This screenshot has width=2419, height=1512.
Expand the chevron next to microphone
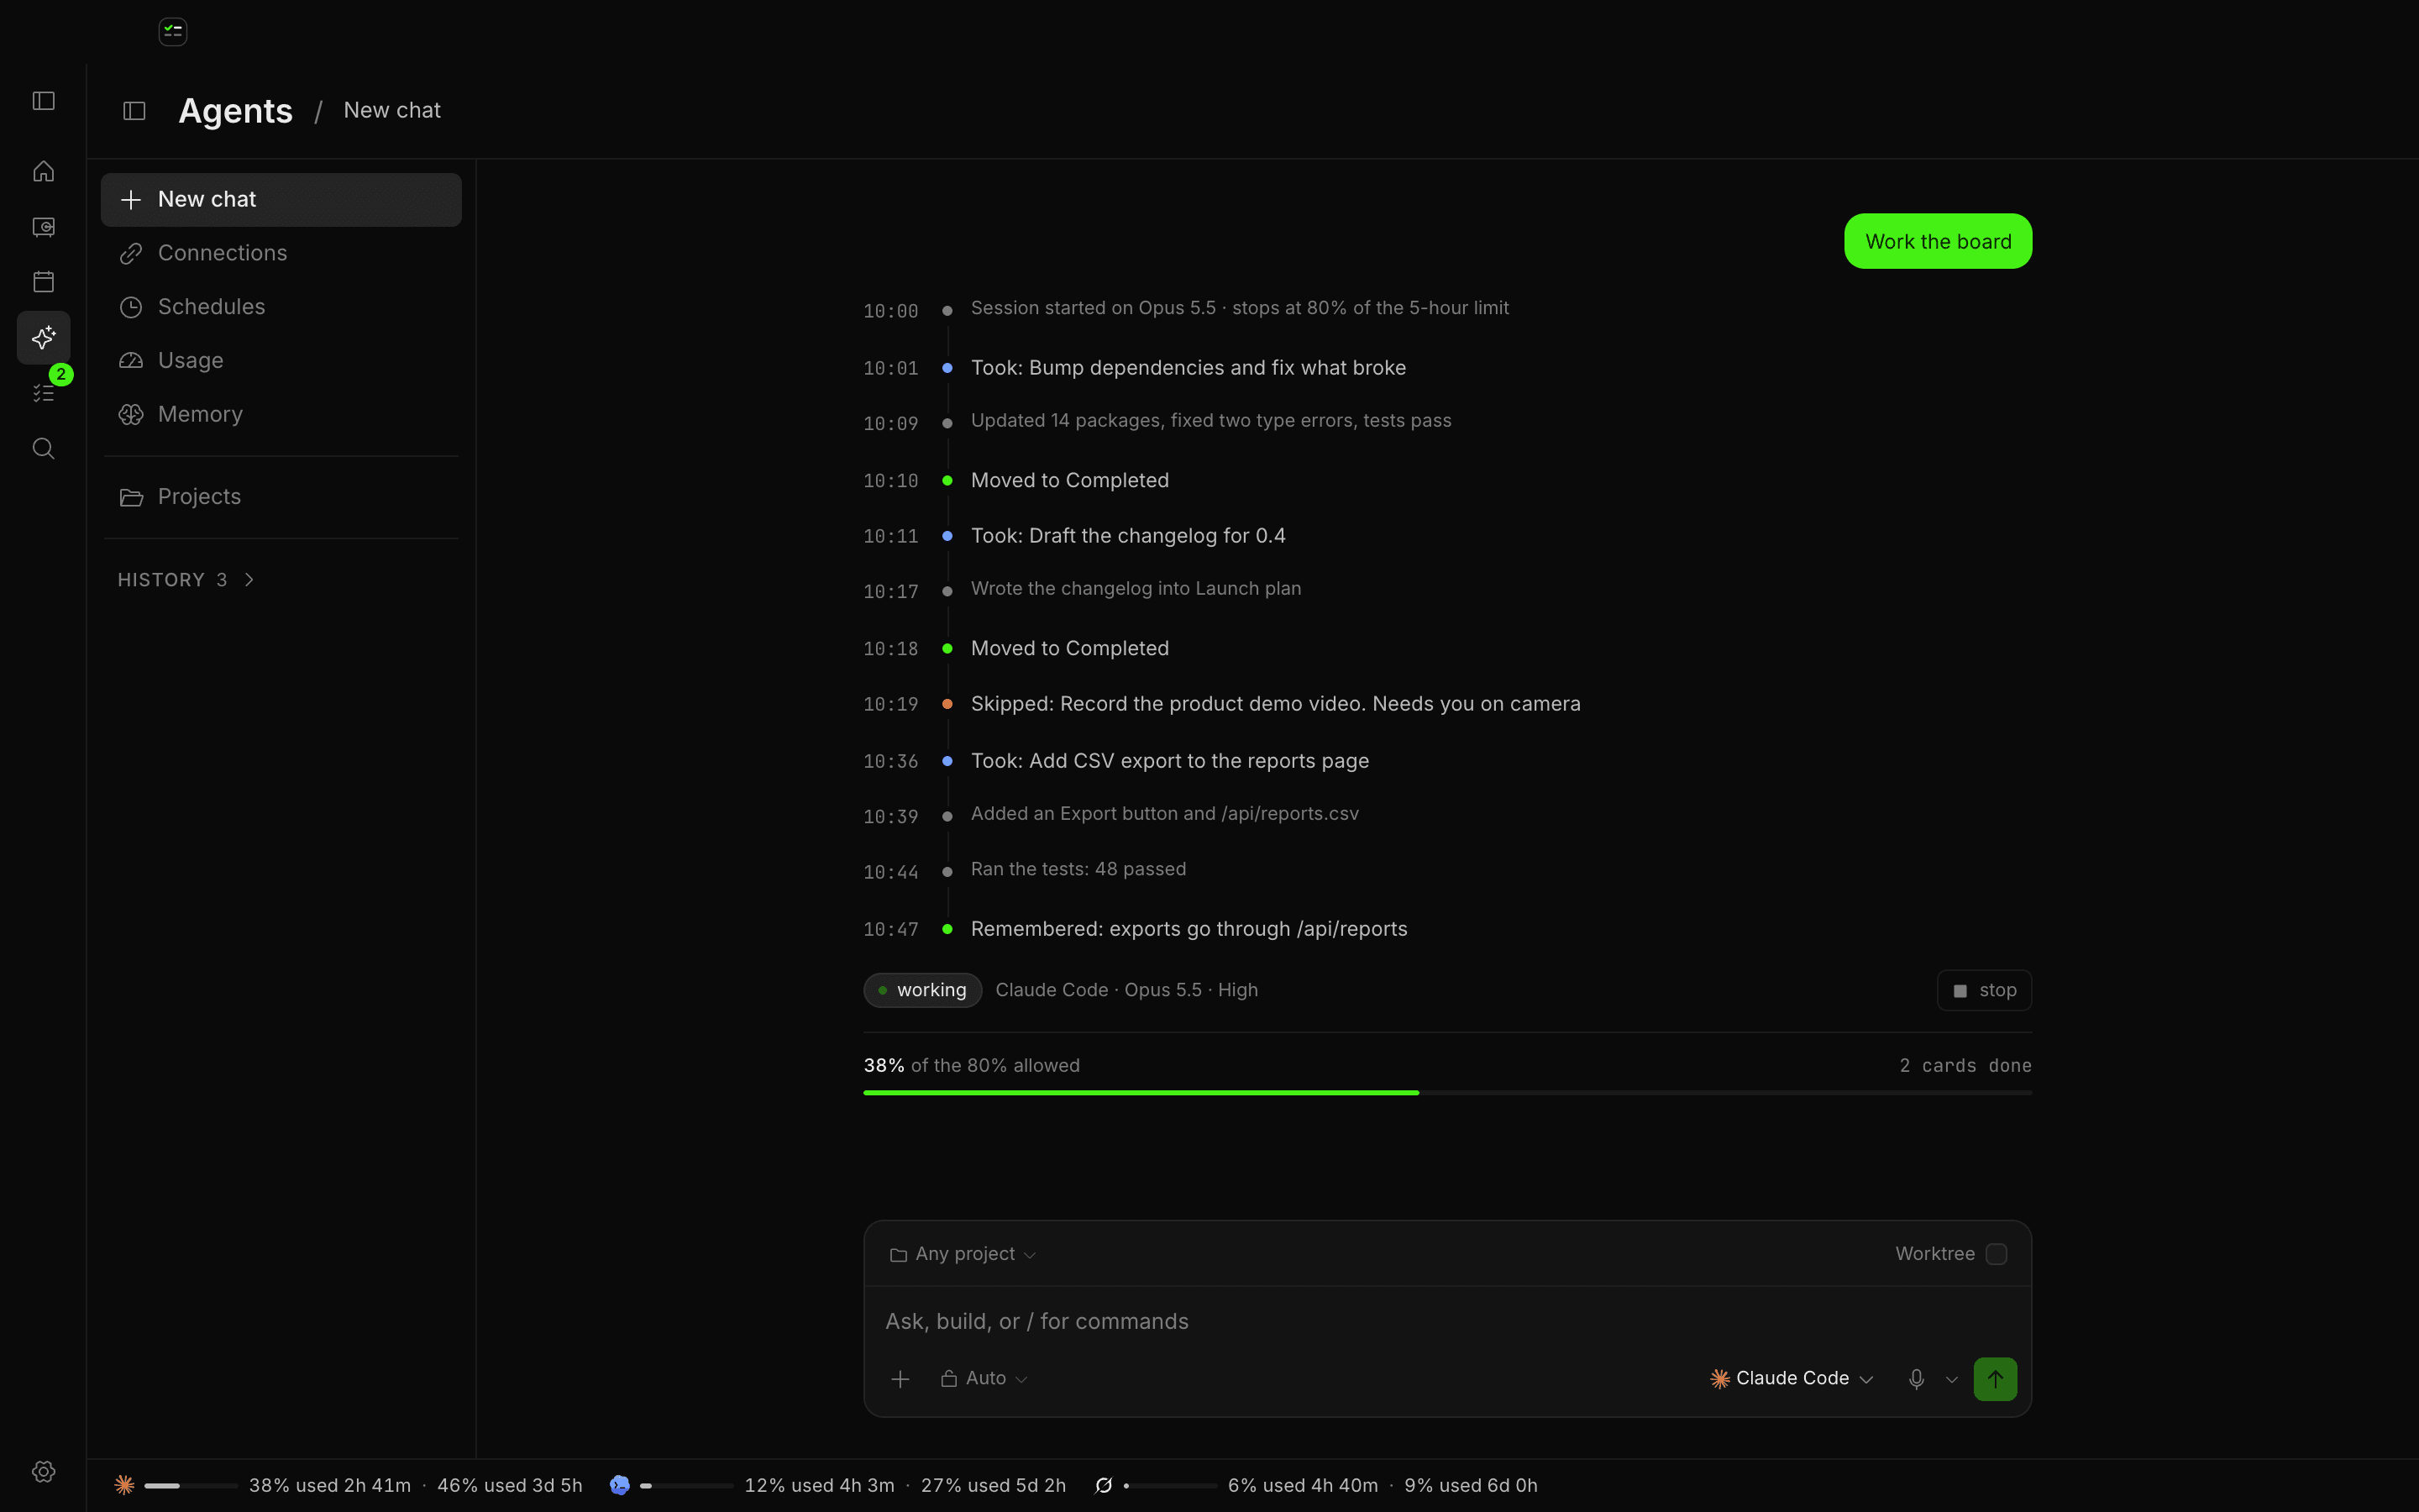click(x=1951, y=1380)
